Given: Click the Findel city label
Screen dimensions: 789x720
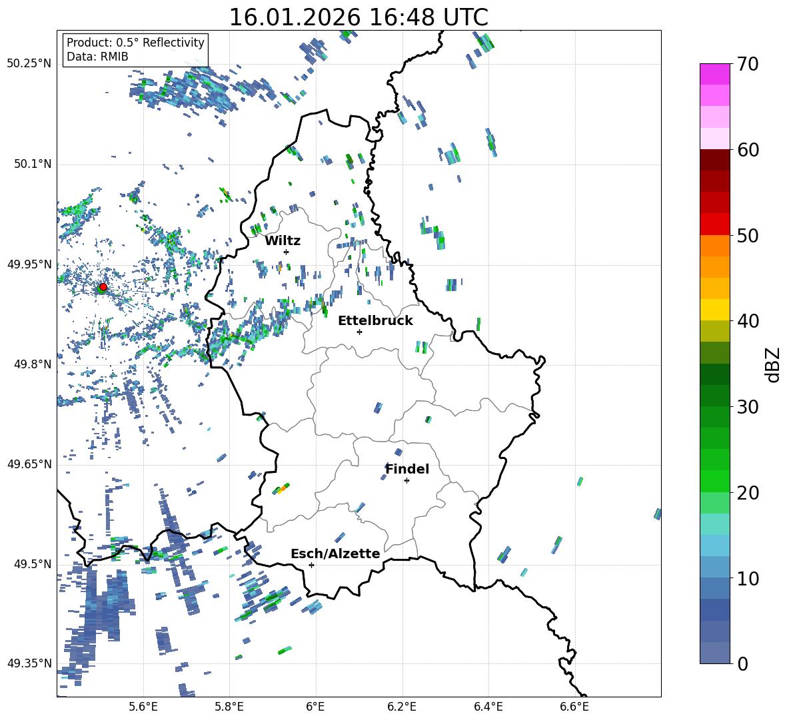Looking at the screenshot, I should [407, 469].
